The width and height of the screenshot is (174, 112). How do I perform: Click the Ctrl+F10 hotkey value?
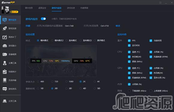tap(105, 26)
